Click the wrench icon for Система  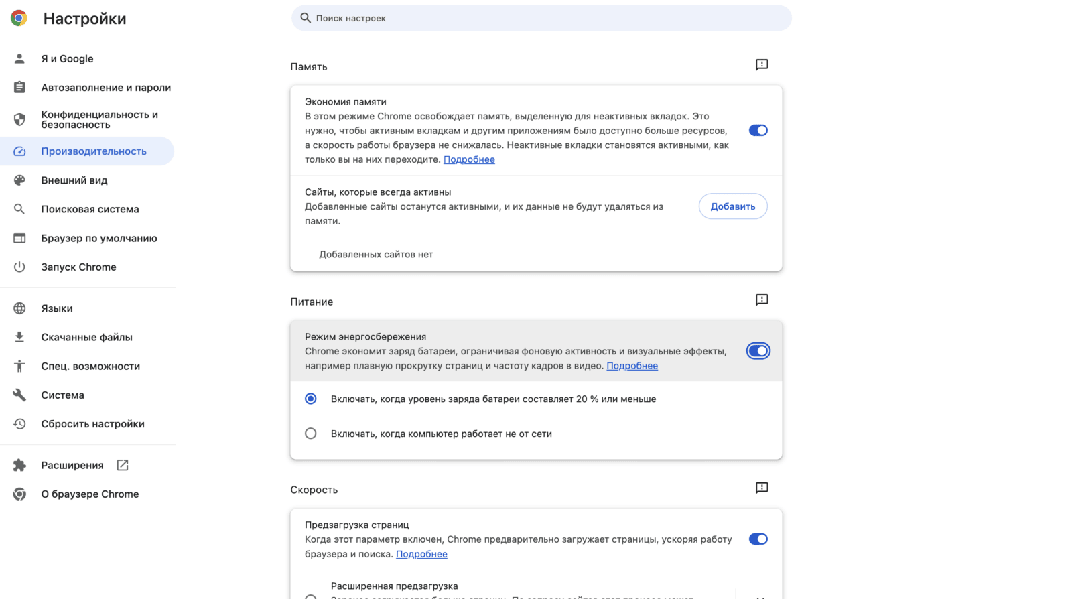click(19, 395)
